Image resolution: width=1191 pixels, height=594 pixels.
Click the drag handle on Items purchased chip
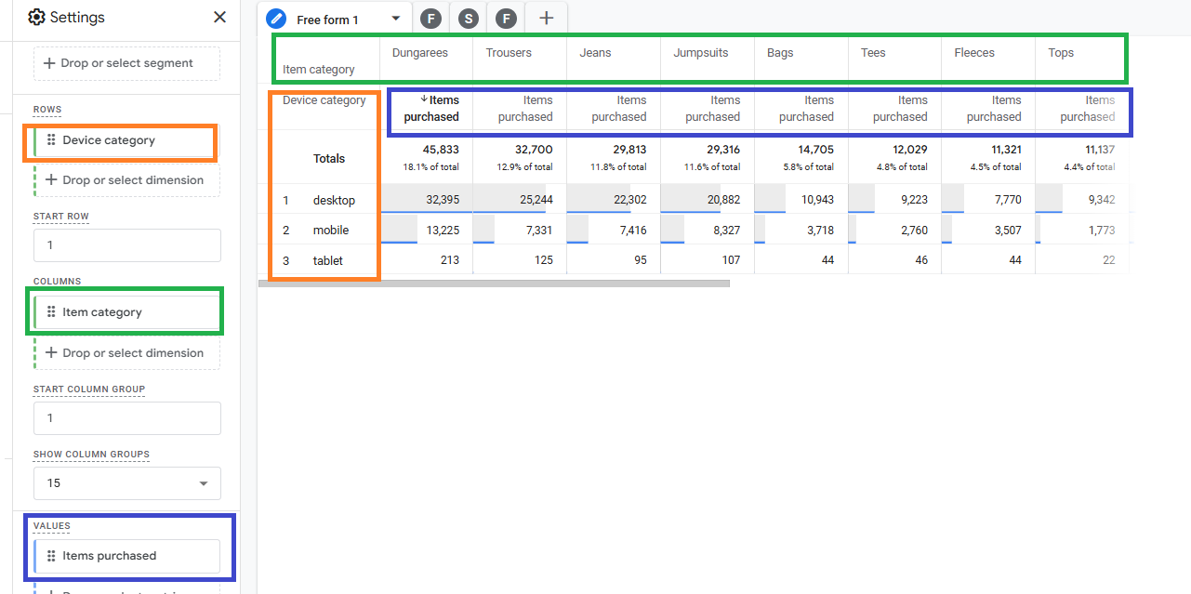(x=51, y=556)
